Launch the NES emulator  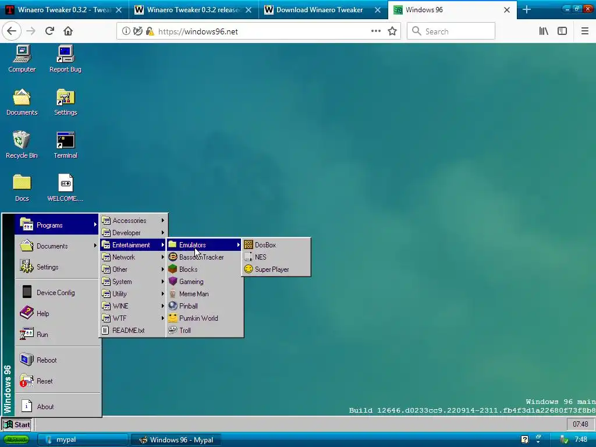pyautogui.click(x=276, y=257)
